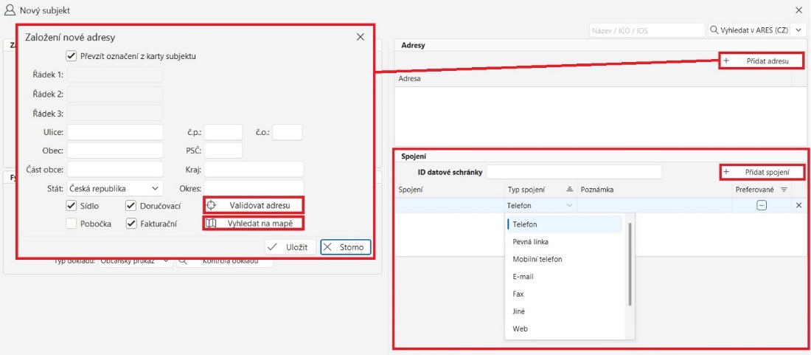The width and height of the screenshot is (811, 355).
Task: Click the filter icon in Preferované column
Action: coord(784,190)
